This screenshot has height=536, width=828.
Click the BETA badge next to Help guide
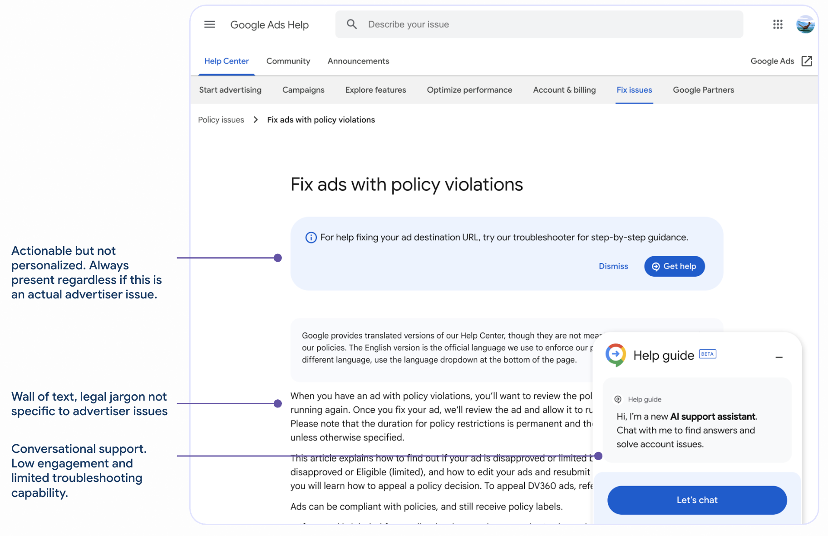coord(707,354)
